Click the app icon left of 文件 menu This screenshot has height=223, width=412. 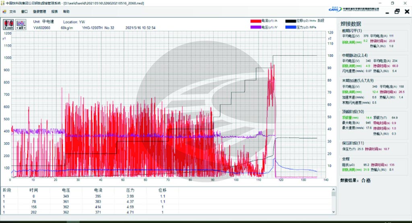coord(5,12)
